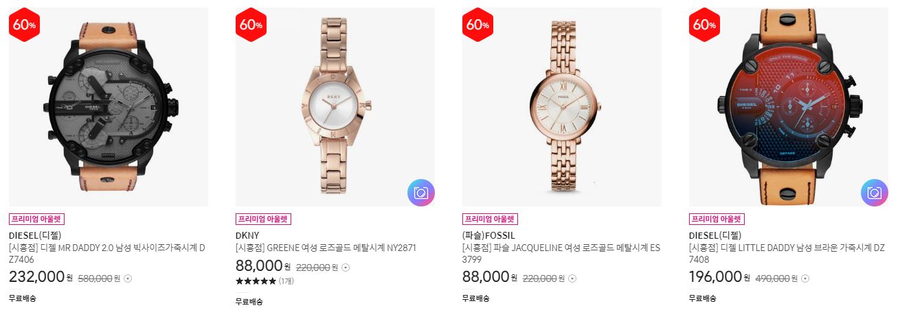This screenshot has width=900, height=321.
Task: Click five-star rating under DKNY watch
Action: click(256, 281)
